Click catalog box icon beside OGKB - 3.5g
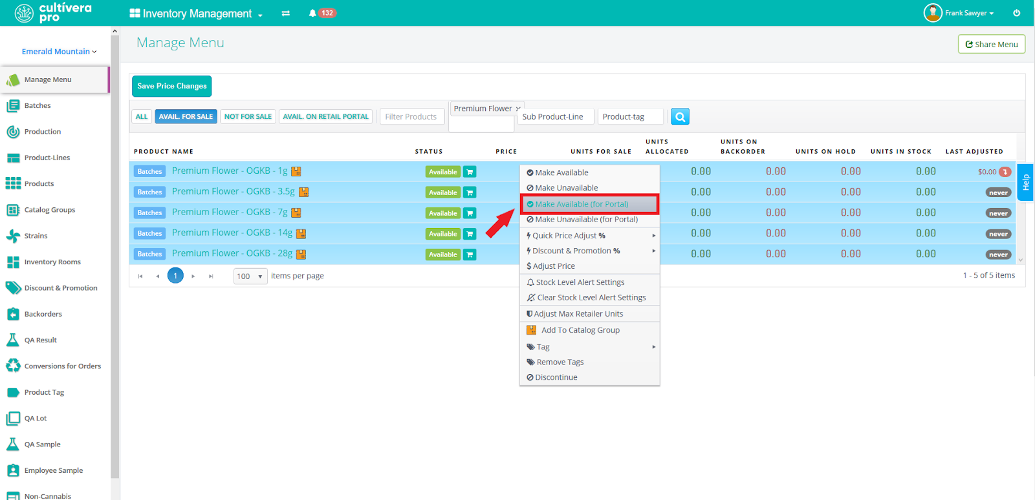This screenshot has height=500, width=1035. pos(303,192)
